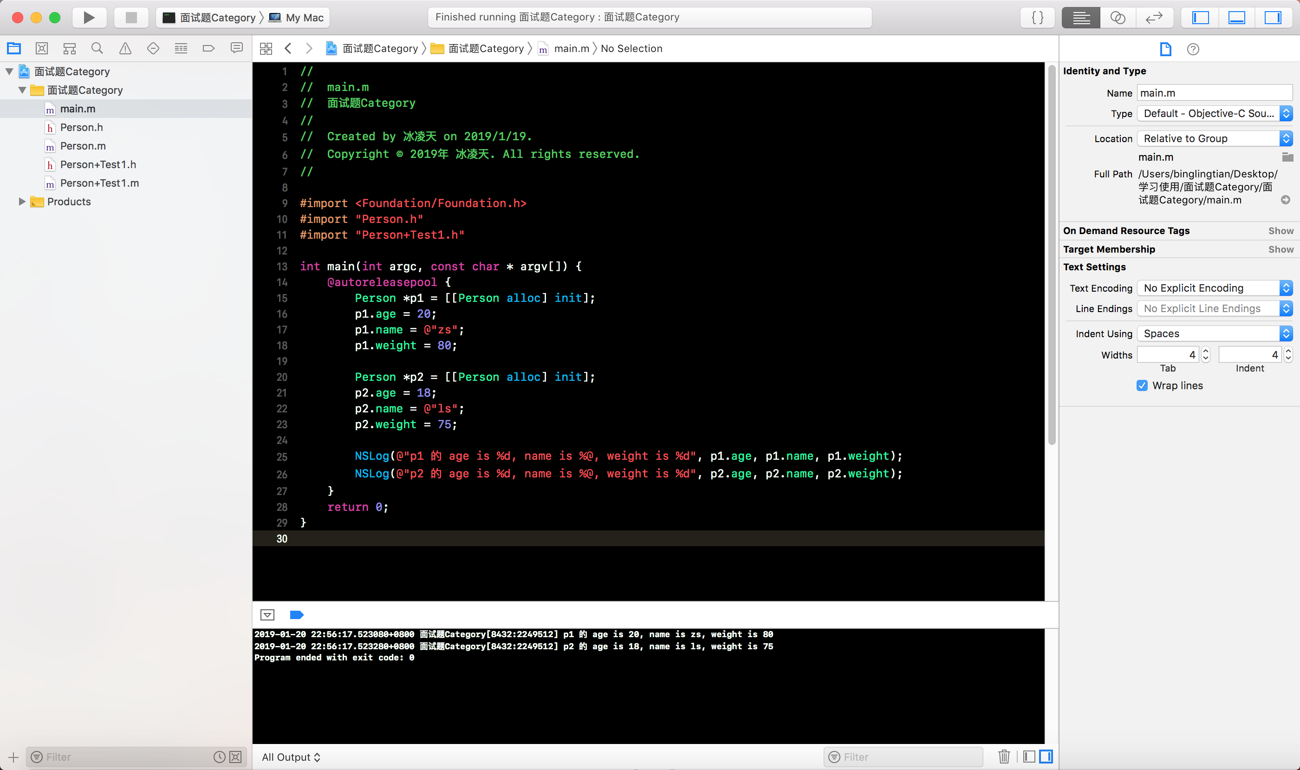
Task: Switch to the Assistant editor
Action: [x=1118, y=18]
